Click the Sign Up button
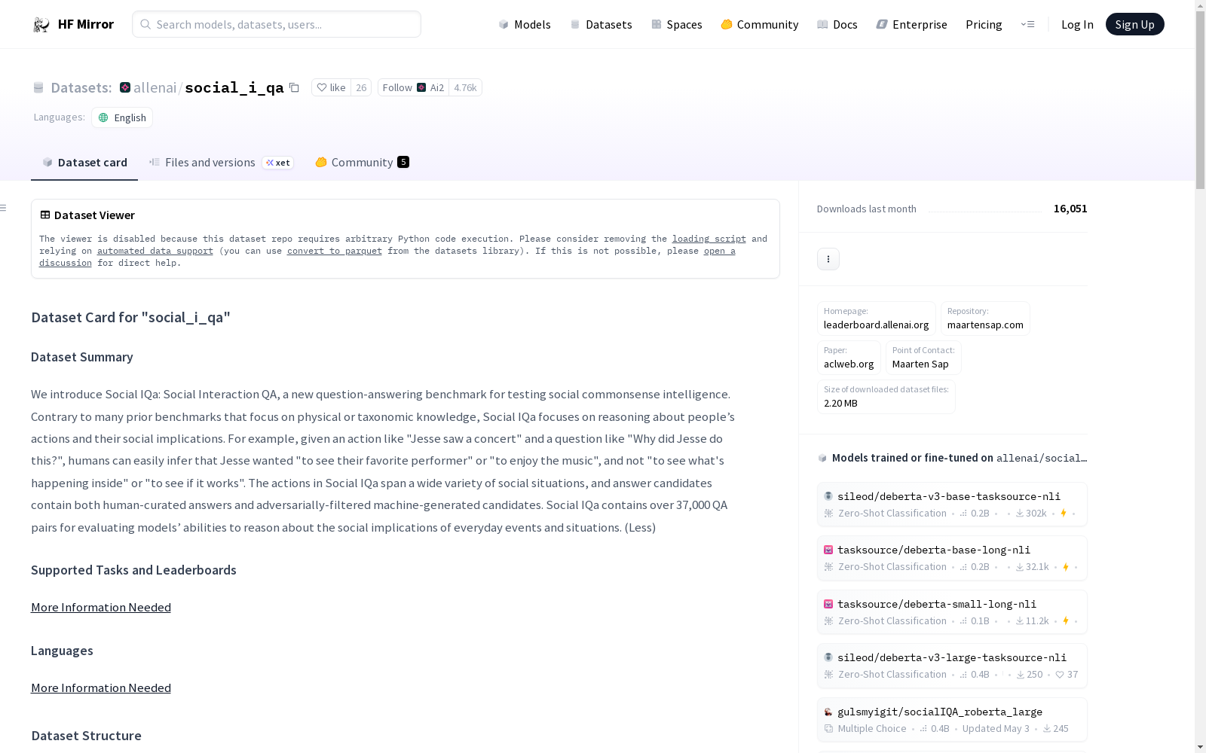1206x753 pixels. click(1134, 24)
